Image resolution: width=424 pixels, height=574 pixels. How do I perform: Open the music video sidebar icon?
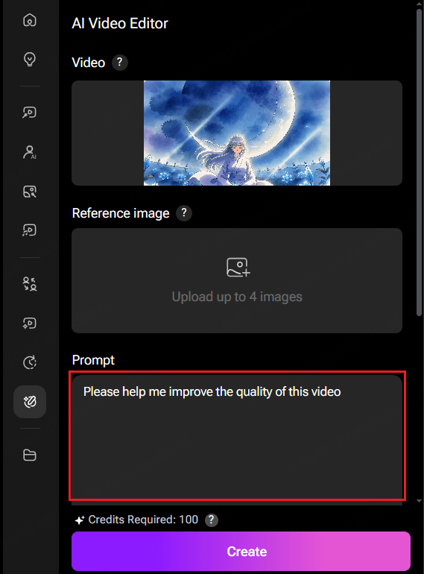(x=30, y=230)
